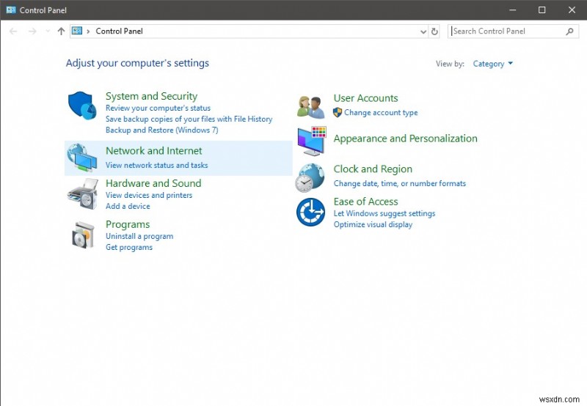Open Uninstall a program link
Viewport: 587px width, 406px height.
[139, 237]
